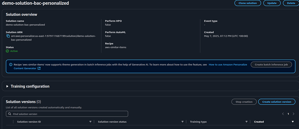
Task: Click the Stop creation button
Action: (x=244, y=102)
